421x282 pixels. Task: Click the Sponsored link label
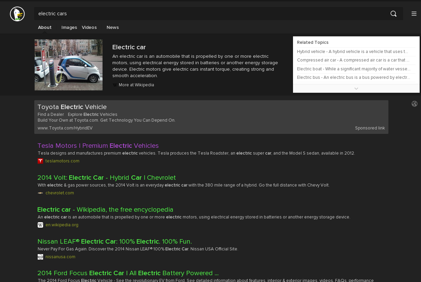[x=370, y=128]
